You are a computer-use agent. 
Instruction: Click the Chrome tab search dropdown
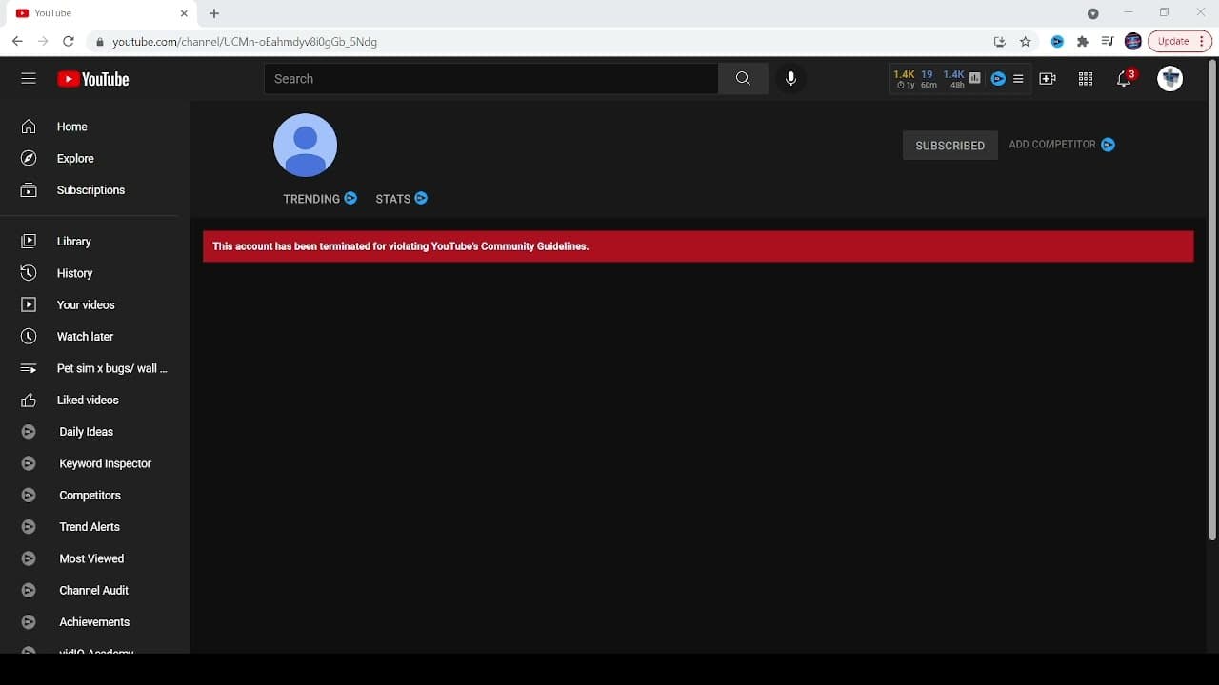coord(1093,13)
